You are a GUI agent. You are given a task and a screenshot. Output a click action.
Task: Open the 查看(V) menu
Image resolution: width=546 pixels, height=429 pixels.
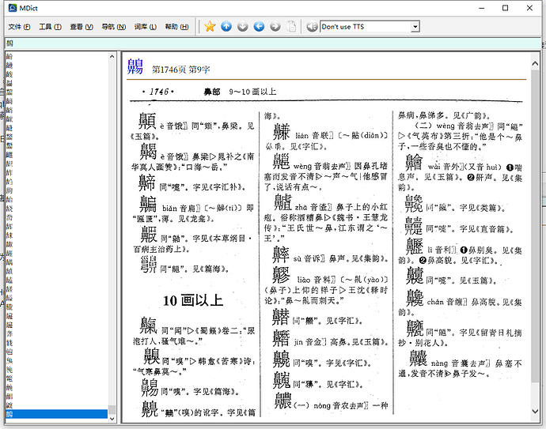click(82, 27)
